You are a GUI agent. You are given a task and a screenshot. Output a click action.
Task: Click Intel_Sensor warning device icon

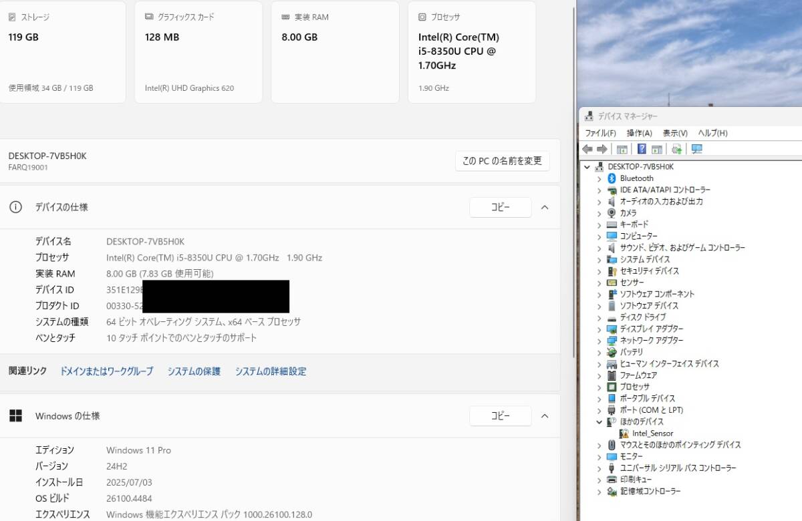coord(624,433)
